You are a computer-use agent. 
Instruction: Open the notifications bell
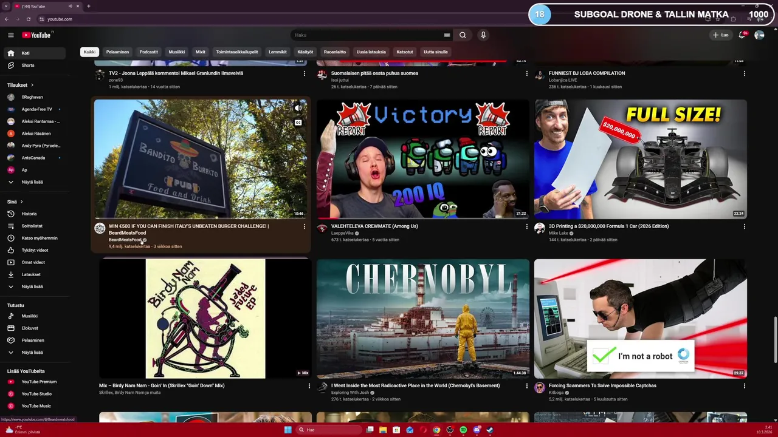coord(742,35)
